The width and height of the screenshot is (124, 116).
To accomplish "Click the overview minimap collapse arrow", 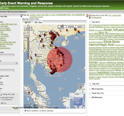I will click(84, 108).
